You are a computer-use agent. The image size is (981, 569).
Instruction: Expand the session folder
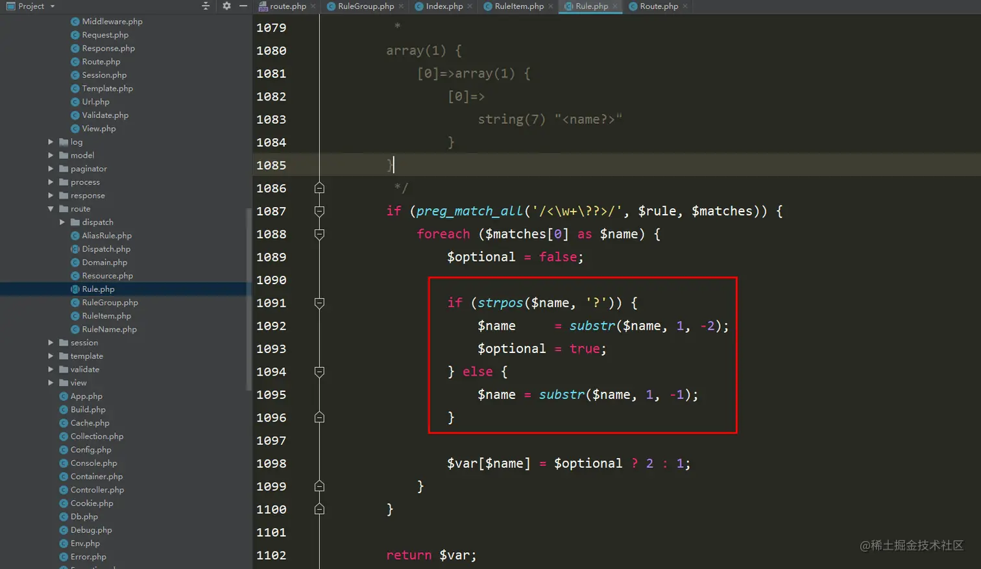[52, 342]
